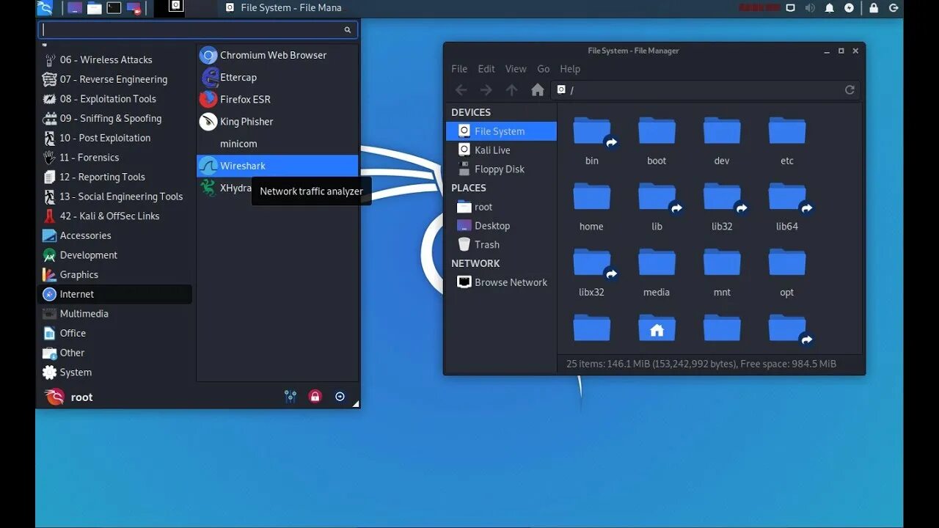This screenshot has height=528, width=939.
Task: Open the Help menu in File Manager
Action: 570,69
